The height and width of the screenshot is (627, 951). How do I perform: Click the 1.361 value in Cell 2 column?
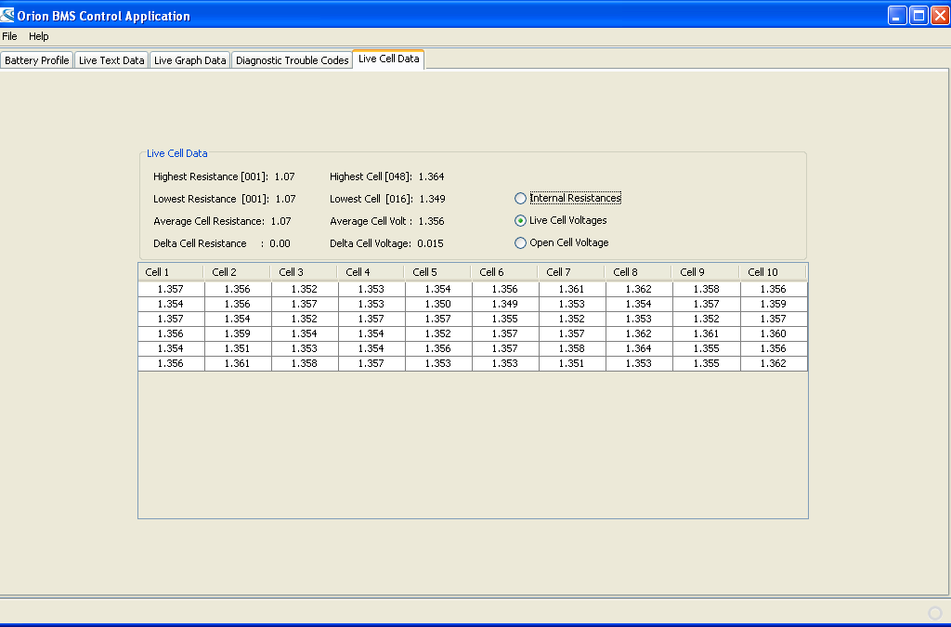(x=238, y=363)
